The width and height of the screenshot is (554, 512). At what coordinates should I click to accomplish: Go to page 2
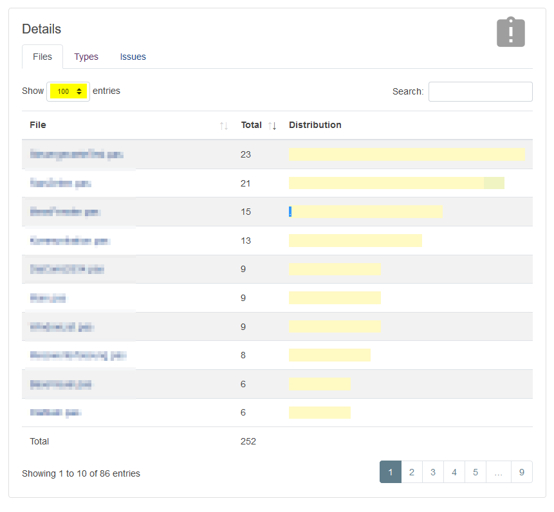click(412, 472)
